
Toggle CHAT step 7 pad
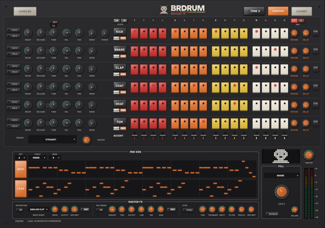pyautogui.click(x=194, y=88)
